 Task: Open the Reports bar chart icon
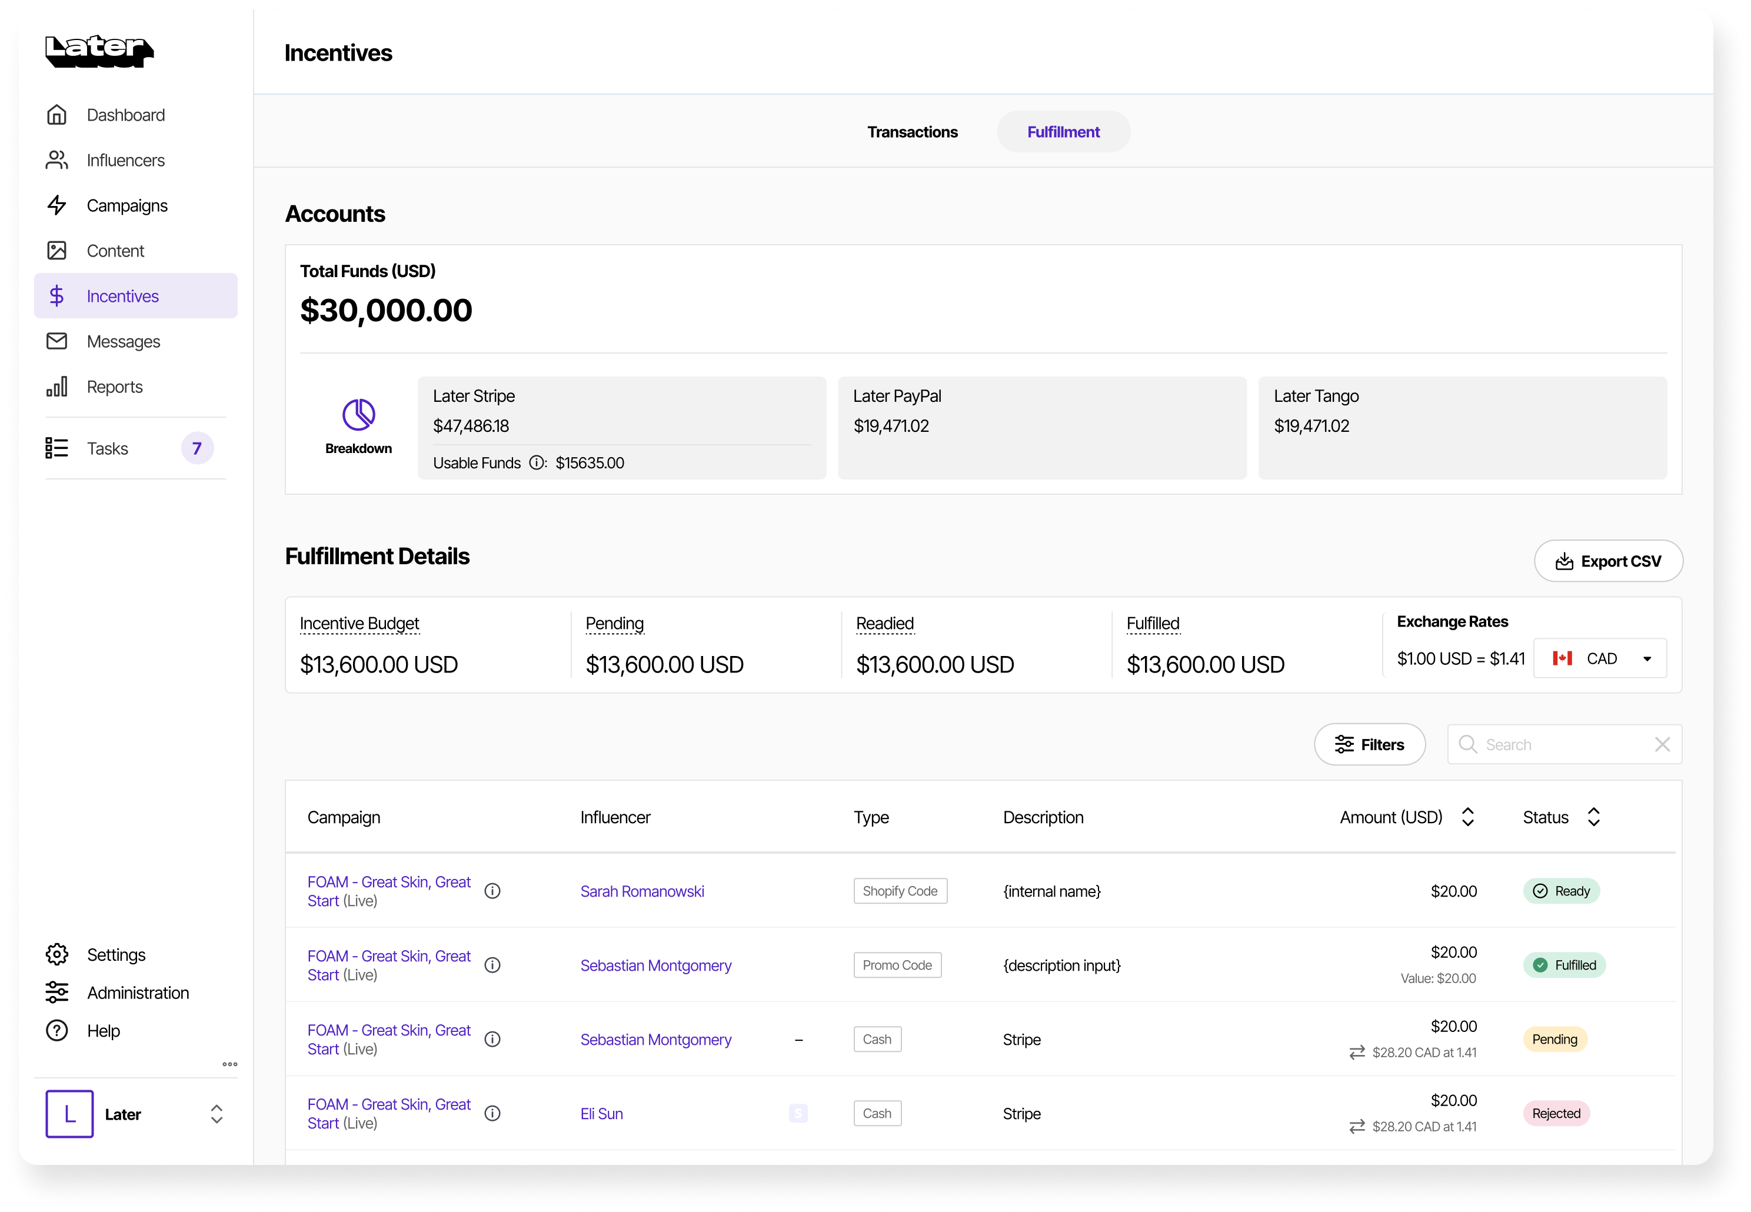(x=57, y=387)
